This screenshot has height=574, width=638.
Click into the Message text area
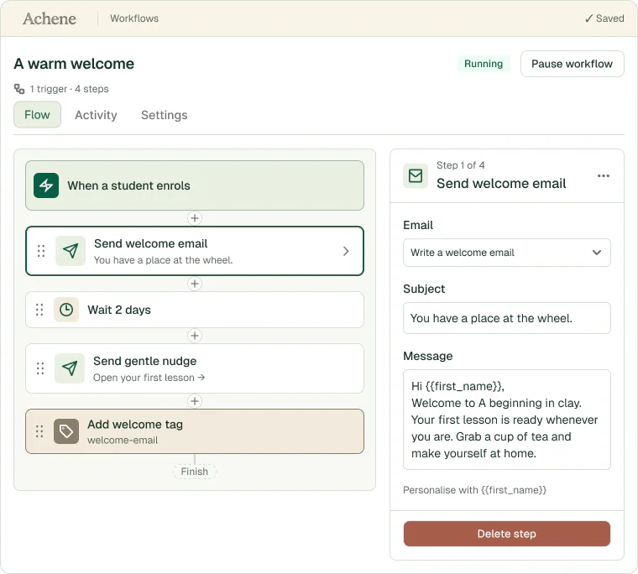click(x=506, y=420)
